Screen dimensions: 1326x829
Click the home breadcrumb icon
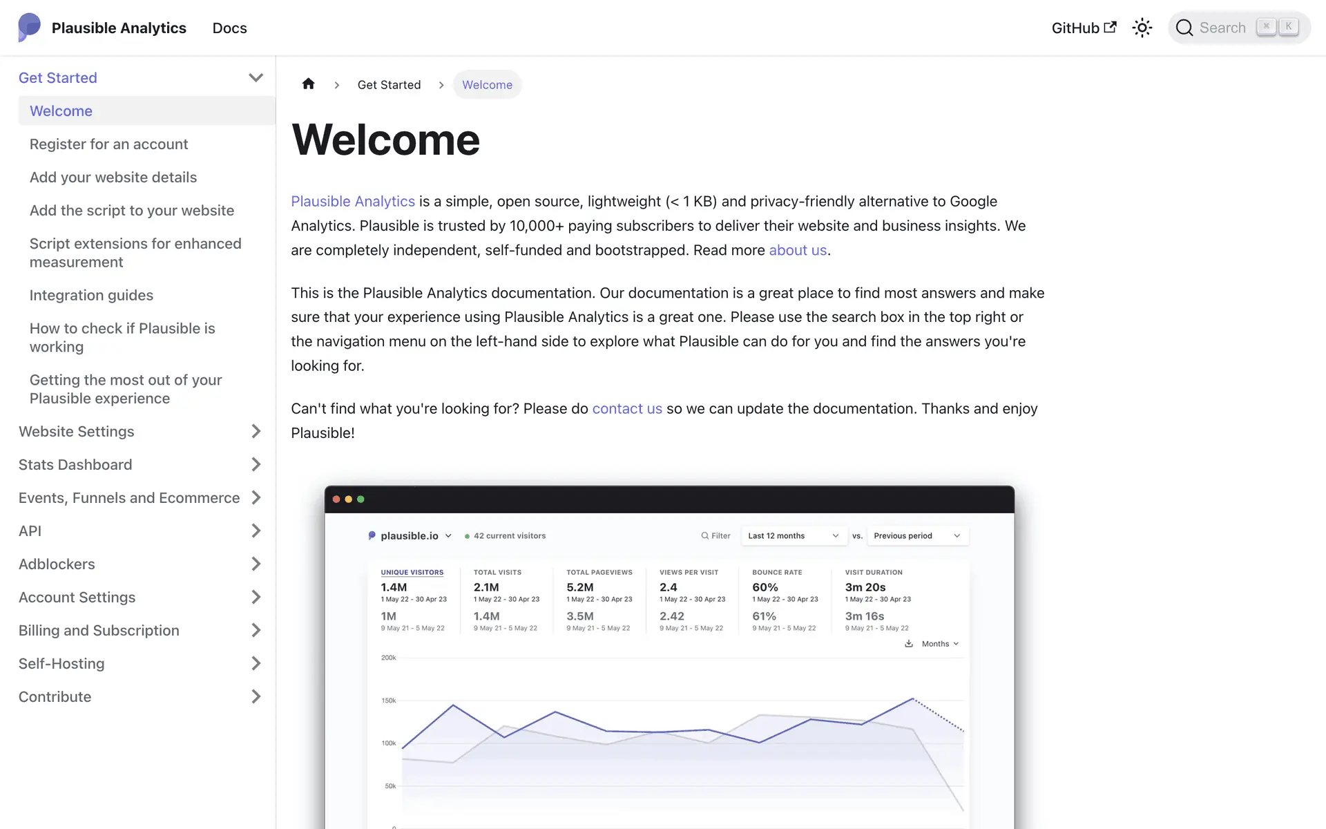pos(308,84)
